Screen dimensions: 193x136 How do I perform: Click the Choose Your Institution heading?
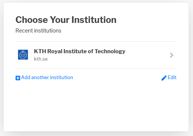[x=66, y=20]
